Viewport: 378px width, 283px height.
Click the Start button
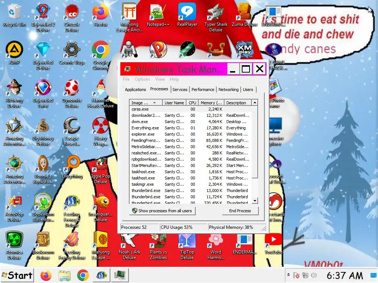(x=17, y=275)
